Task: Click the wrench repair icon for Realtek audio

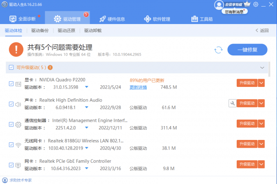Action: (x=233, y=103)
